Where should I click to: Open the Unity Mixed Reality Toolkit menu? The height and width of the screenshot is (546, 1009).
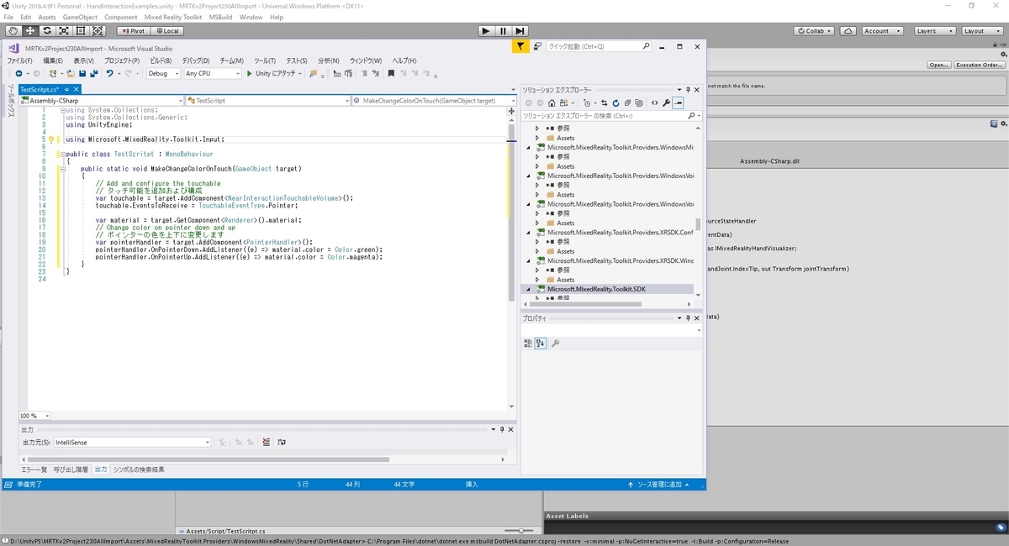(x=172, y=17)
